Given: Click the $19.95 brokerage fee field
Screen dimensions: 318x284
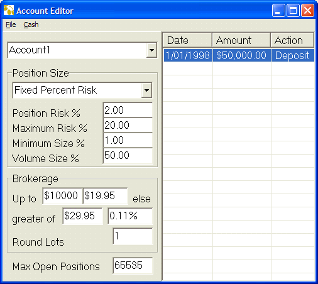Looking at the screenshot, I should tap(105, 195).
